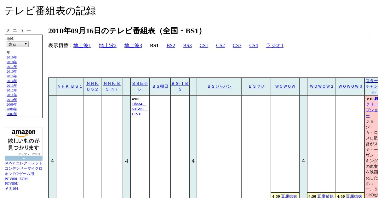Image resolution: width=378 pixels, height=198 pixels.
Task: Open the 2016年 archive link
Action: (12, 71)
